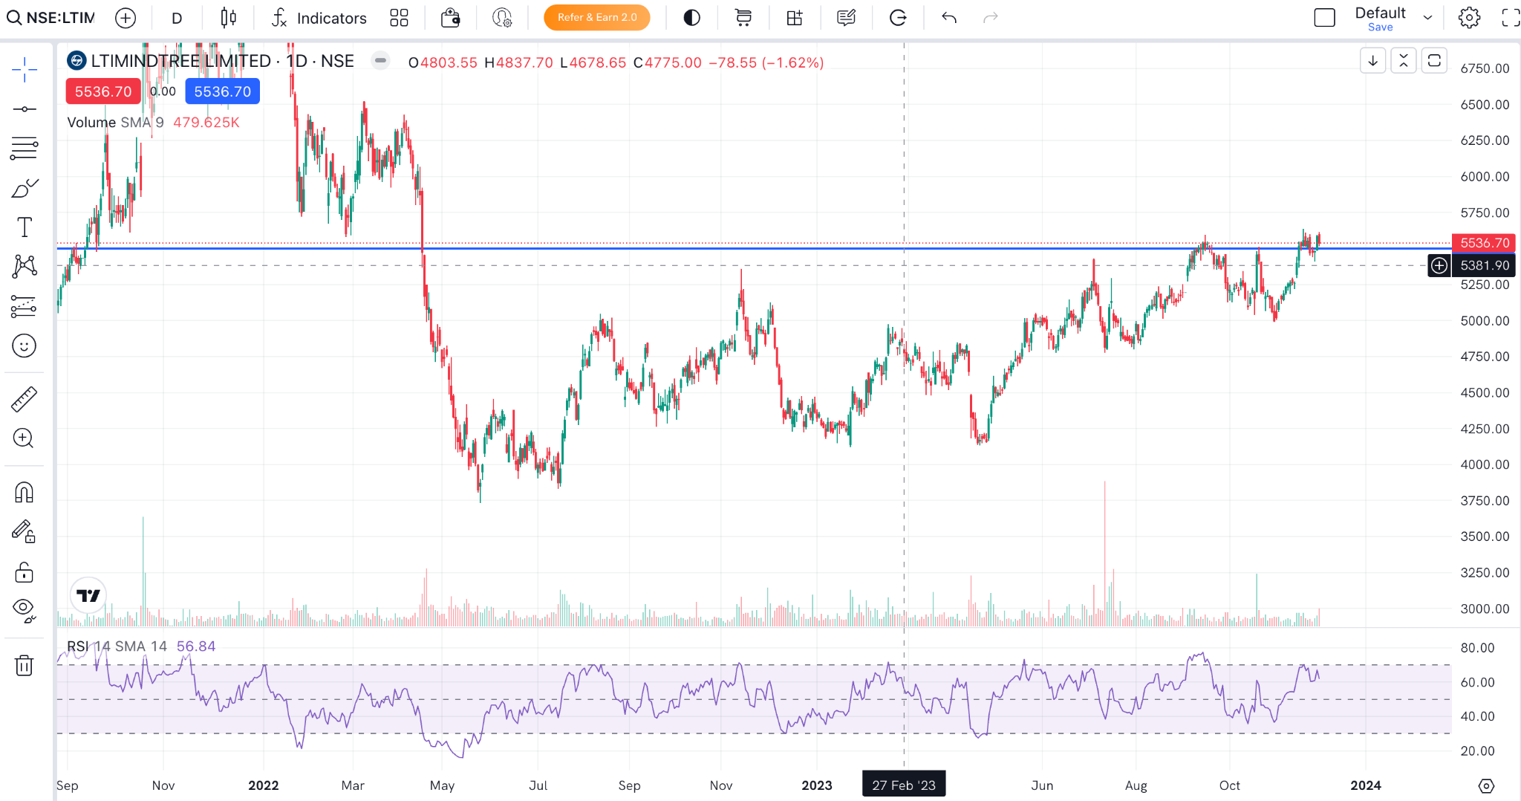The height and width of the screenshot is (801, 1521).
Task: Toggle dark theme half-circle icon
Action: coord(691,18)
